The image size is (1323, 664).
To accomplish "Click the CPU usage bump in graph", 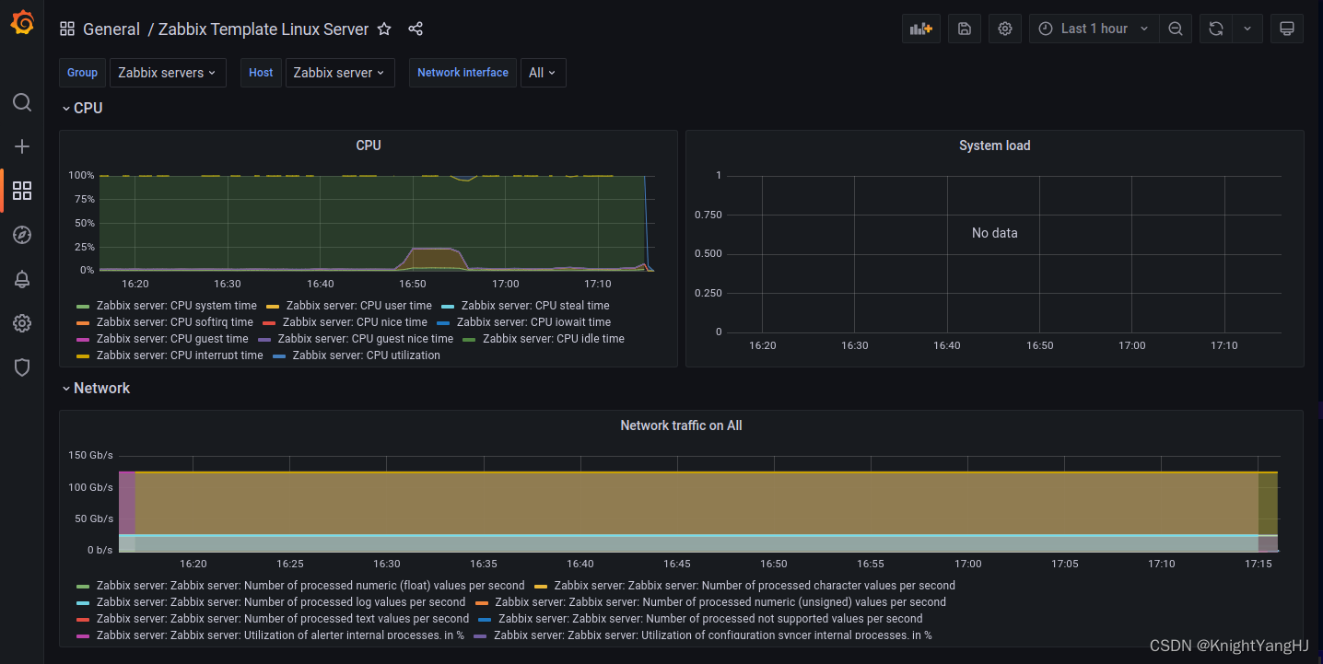I will [x=434, y=258].
